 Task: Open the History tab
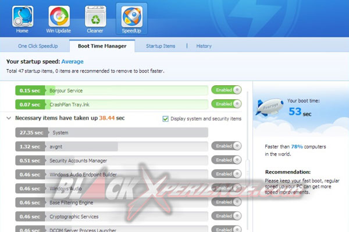click(204, 46)
